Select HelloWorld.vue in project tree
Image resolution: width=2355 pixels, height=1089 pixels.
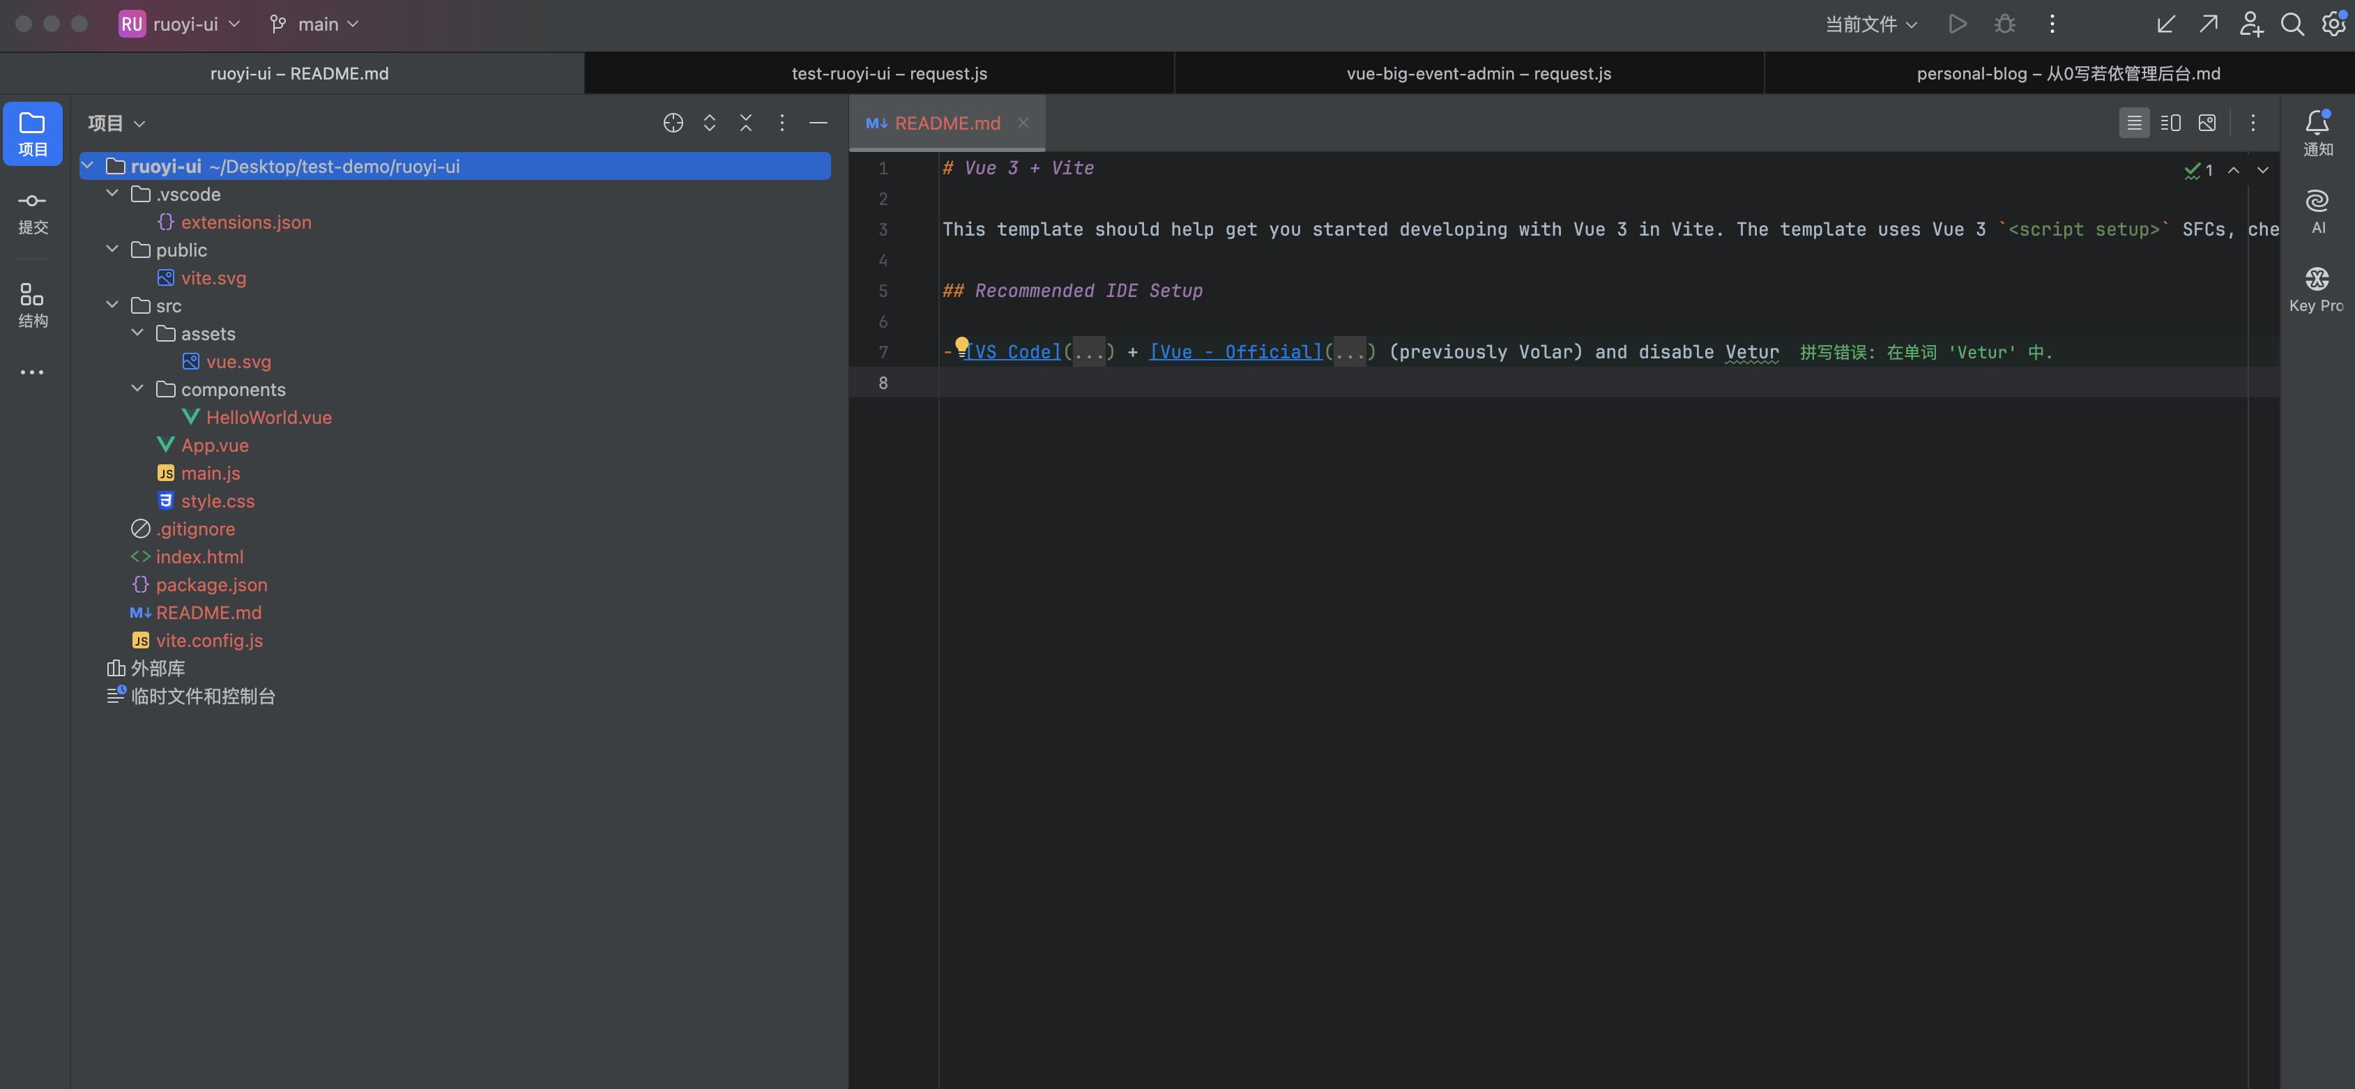(x=269, y=417)
